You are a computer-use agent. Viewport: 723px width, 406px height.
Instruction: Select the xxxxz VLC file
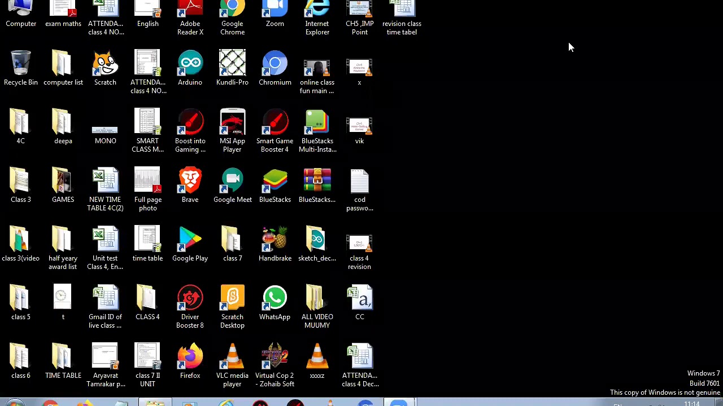pyautogui.click(x=317, y=361)
